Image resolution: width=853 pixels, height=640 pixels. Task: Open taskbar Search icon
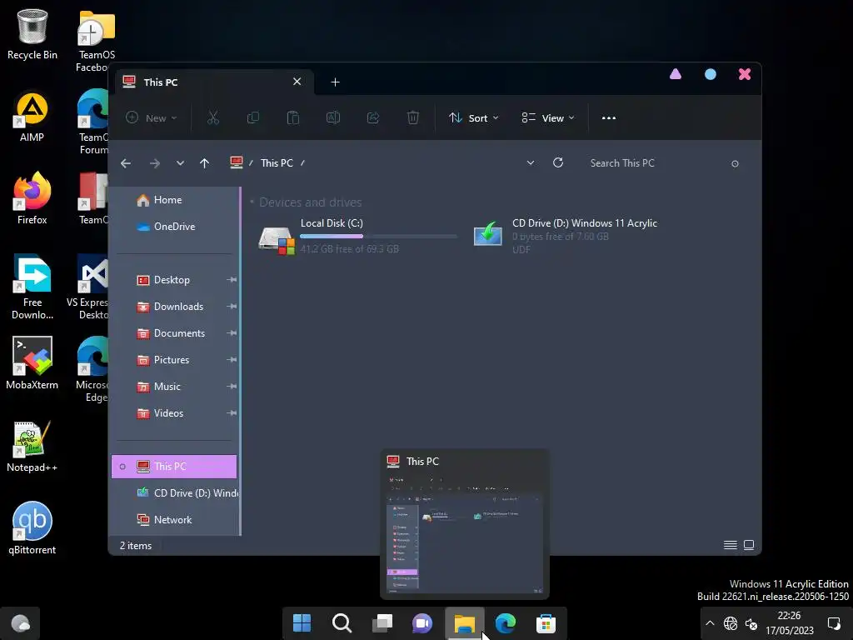tap(342, 623)
